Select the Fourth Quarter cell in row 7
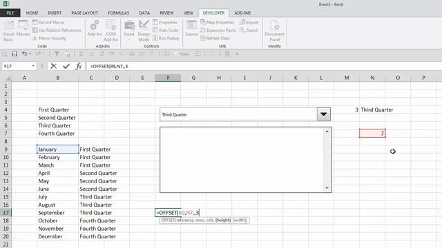 (57, 134)
